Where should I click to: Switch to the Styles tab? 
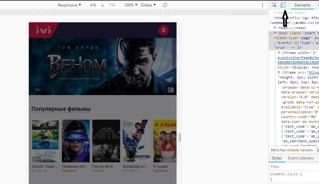tap(277, 158)
